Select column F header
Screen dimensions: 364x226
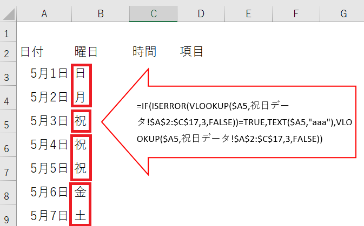(296, 13)
